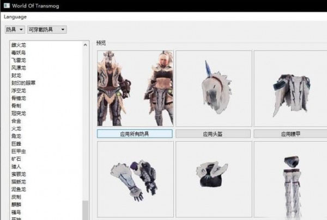
Task: Select 冠突龙 in the armor list
Action: [x=19, y=114]
